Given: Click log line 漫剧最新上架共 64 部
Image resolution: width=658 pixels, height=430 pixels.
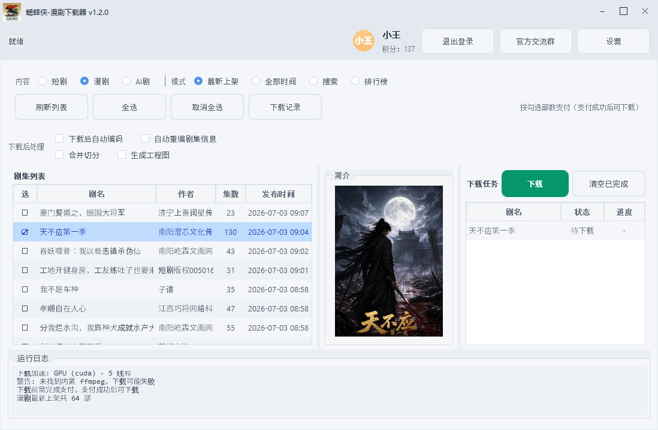Looking at the screenshot, I should pyautogui.click(x=54, y=398).
